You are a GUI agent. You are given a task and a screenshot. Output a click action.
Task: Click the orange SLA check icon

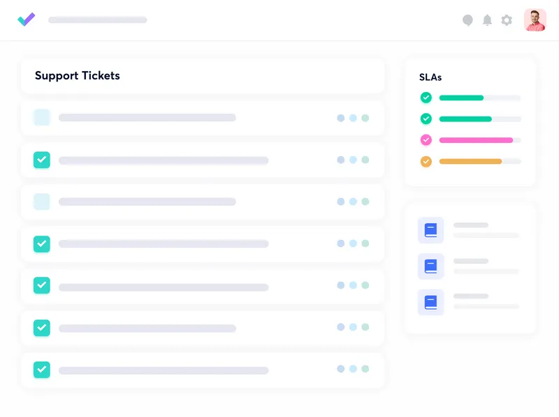point(426,162)
